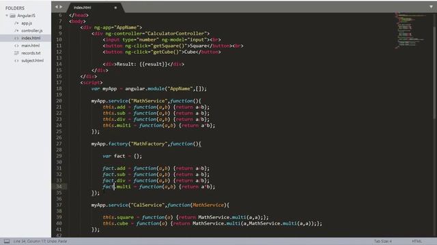Collapse the AngularJS folder arrow

pyautogui.click(x=7, y=16)
